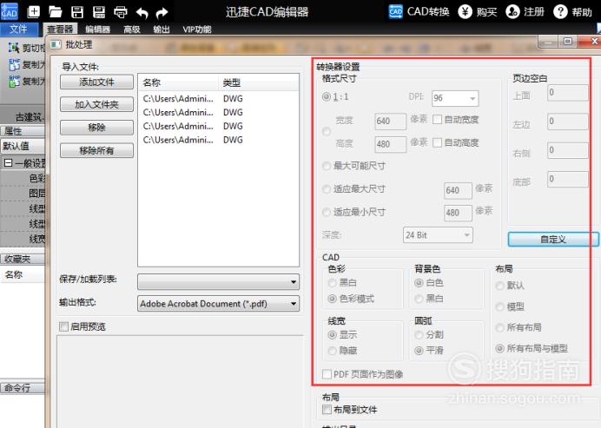Check the 自动宽度 checkbox

click(437, 120)
